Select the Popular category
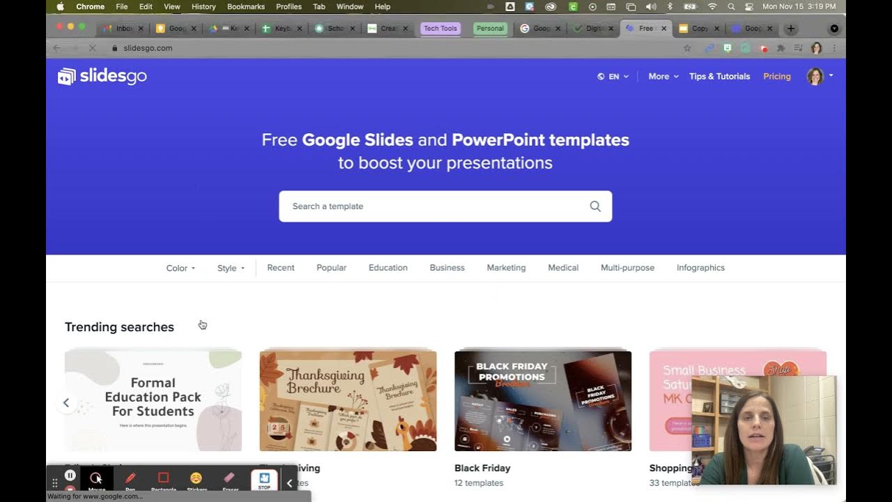Screen dimensions: 892x502 click(331, 268)
